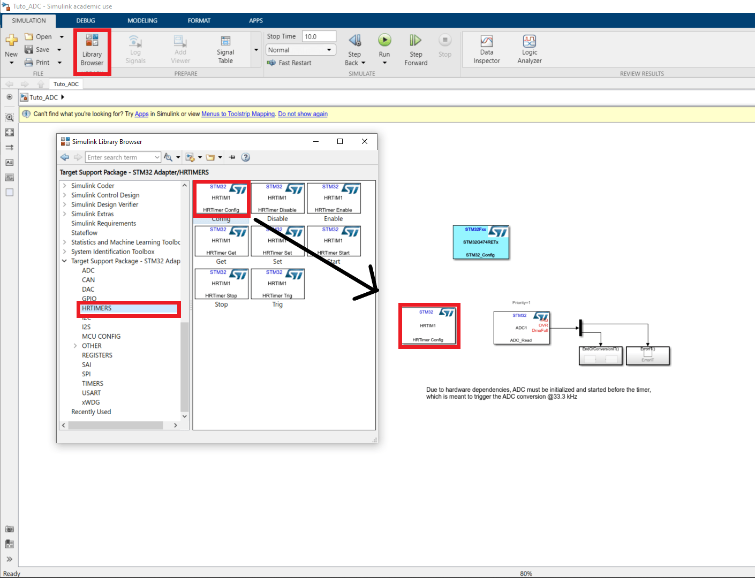This screenshot has height=578, width=755.
Task: Step Back the simulation
Action: click(x=354, y=50)
